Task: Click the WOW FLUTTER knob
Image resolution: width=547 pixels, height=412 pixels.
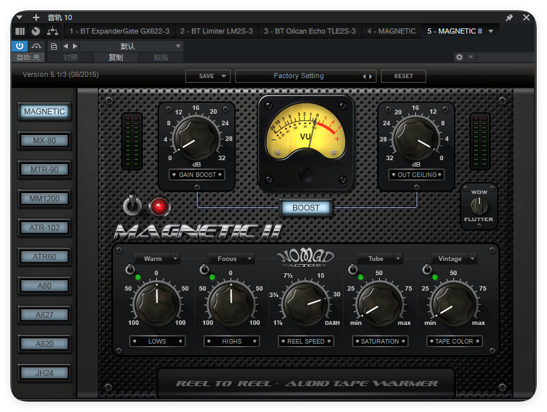Action: pos(479,206)
